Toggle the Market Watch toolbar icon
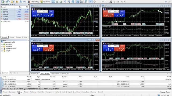The image size is (172, 96). pos(12,2)
